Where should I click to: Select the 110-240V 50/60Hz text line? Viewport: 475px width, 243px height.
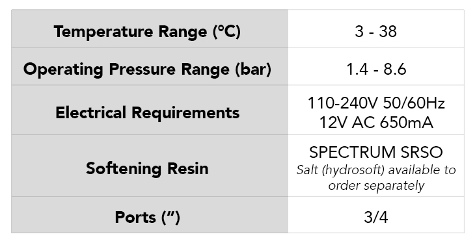pyautogui.click(x=376, y=103)
